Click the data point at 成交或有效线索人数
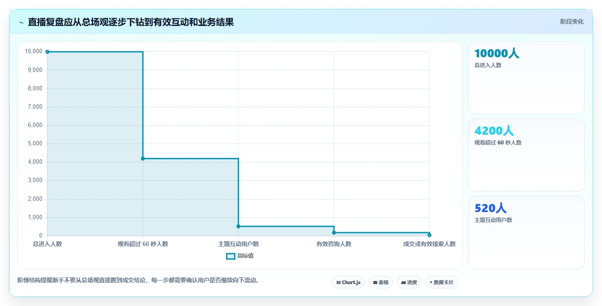This screenshot has width=602, height=306. pos(429,235)
